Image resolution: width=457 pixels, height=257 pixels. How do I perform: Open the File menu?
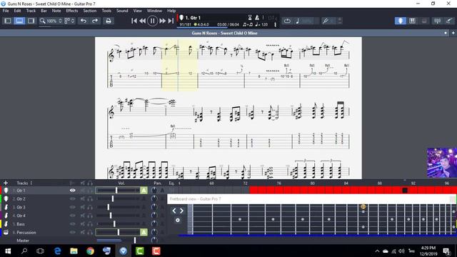6,11
